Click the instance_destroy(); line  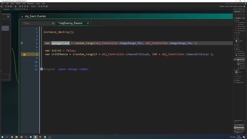[59, 32]
